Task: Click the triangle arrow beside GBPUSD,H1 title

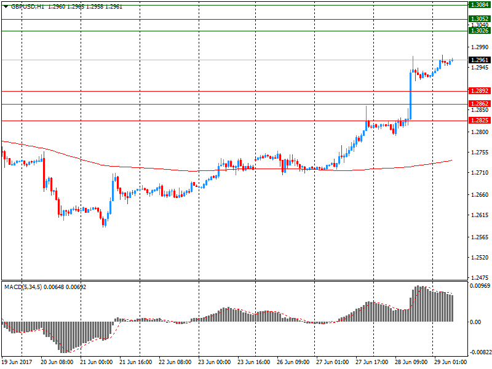Action: tap(6, 7)
